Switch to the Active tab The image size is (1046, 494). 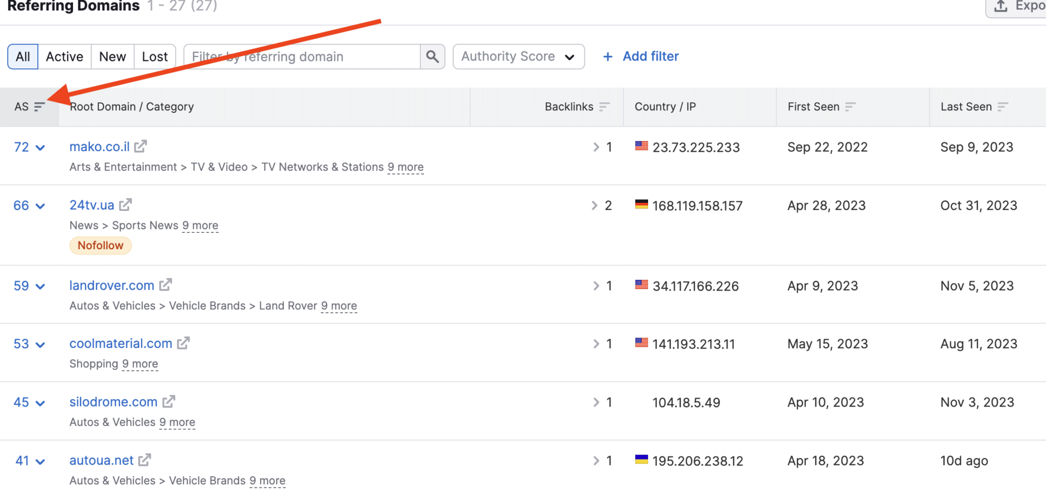(x=64, y=56)
